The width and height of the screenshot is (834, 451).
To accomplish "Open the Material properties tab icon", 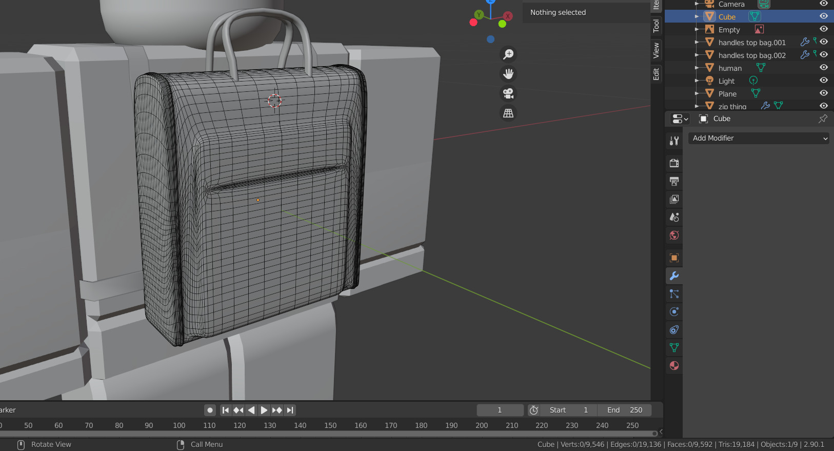I will point(674,366).
